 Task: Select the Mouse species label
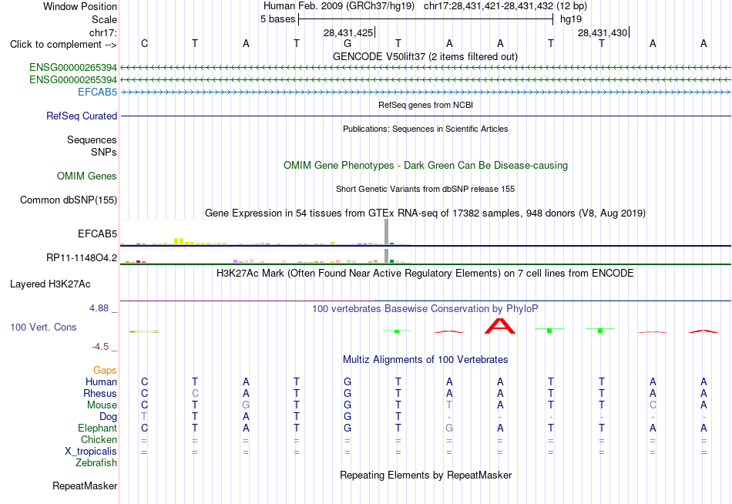(x=102, y=405)
